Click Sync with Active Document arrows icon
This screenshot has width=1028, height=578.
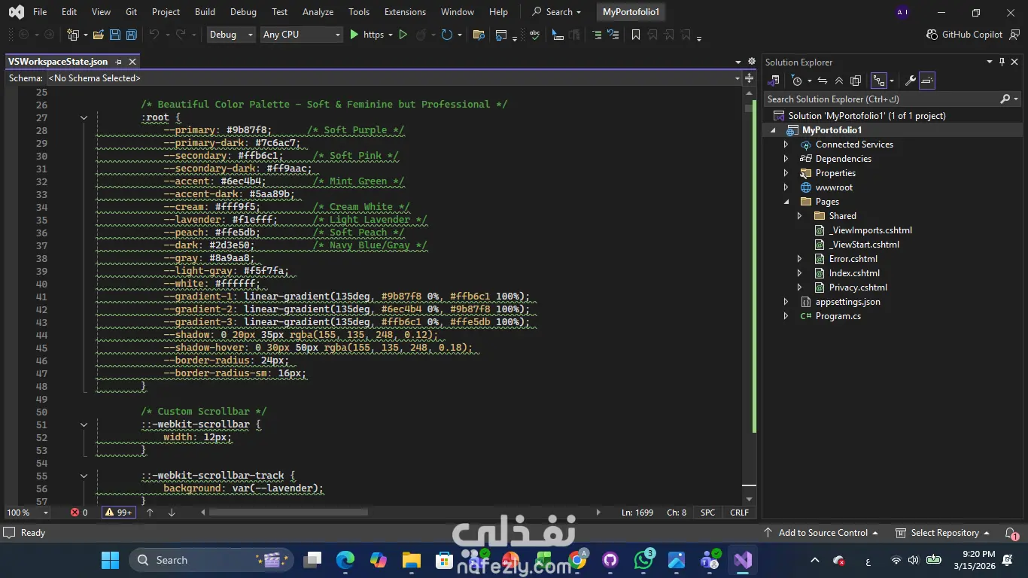[823, 81]
